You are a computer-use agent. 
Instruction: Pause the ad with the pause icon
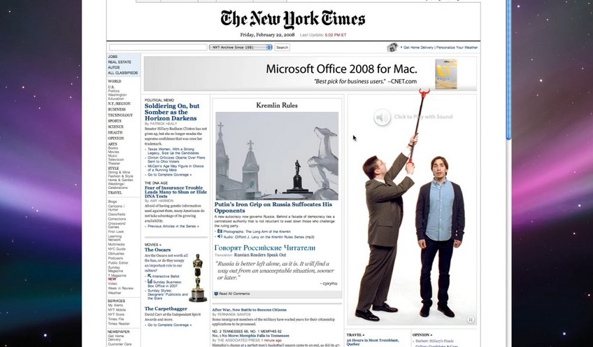click(471, 320)
